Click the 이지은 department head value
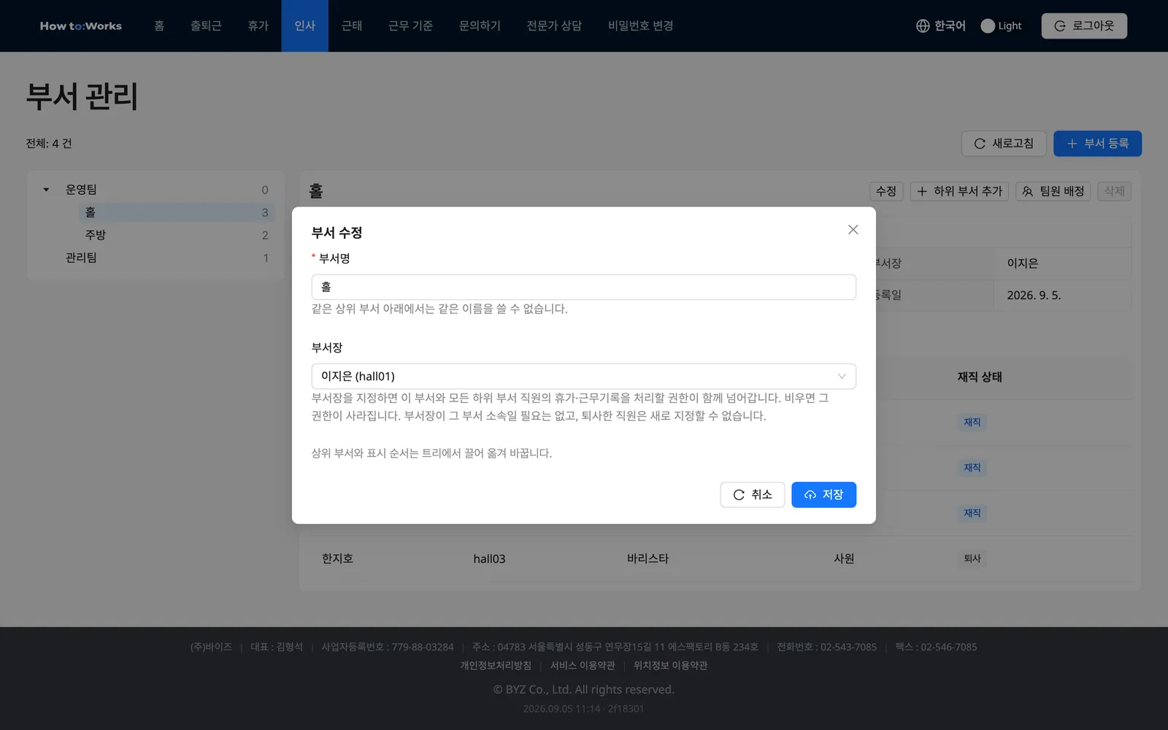This screenshot has width=1168, height=730. [1022, 264]
